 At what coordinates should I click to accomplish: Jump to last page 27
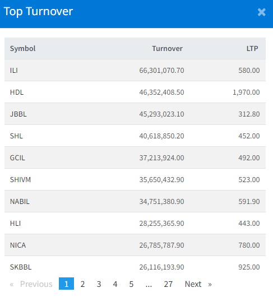coord(168,284)
